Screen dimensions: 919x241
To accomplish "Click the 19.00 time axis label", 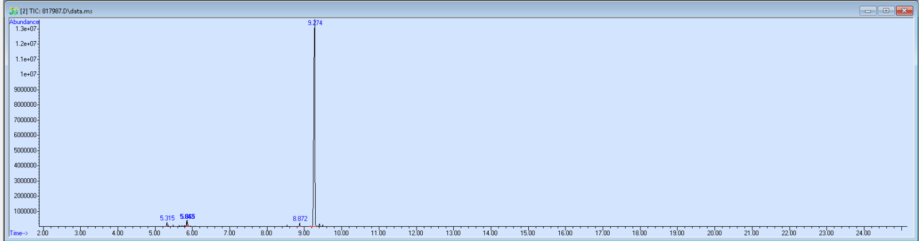I will tap(677, 233).
